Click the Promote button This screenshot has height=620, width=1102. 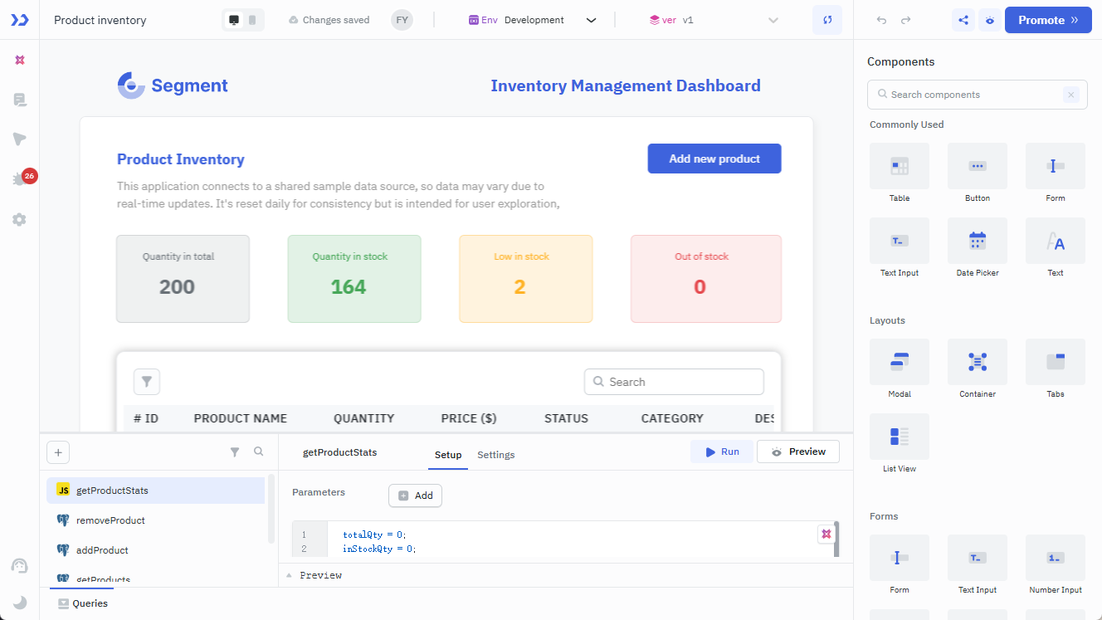(1048, 20)
